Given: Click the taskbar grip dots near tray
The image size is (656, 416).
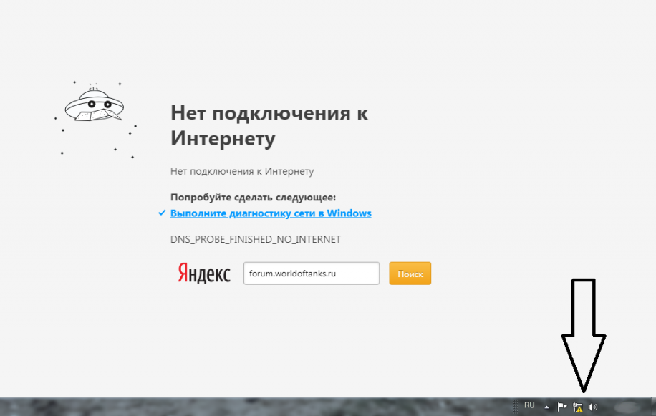Looking at the screenshot, I should 516,407.
